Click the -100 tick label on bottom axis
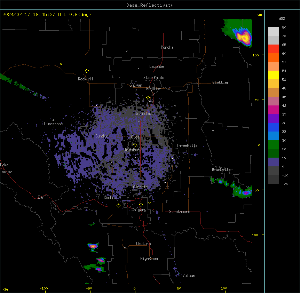The image size is (300, 293). 44,288
